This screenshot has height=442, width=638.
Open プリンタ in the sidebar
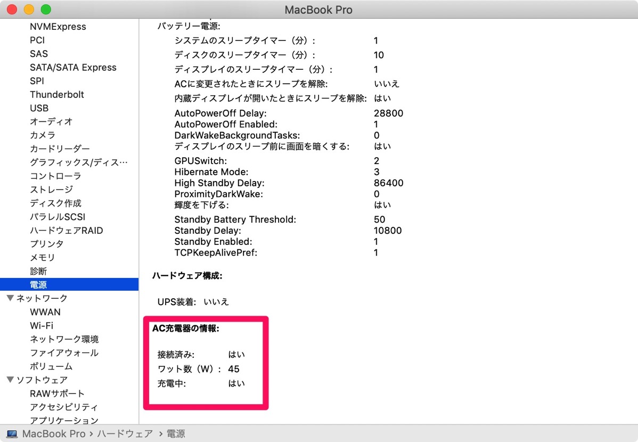[x=46, y=243]
